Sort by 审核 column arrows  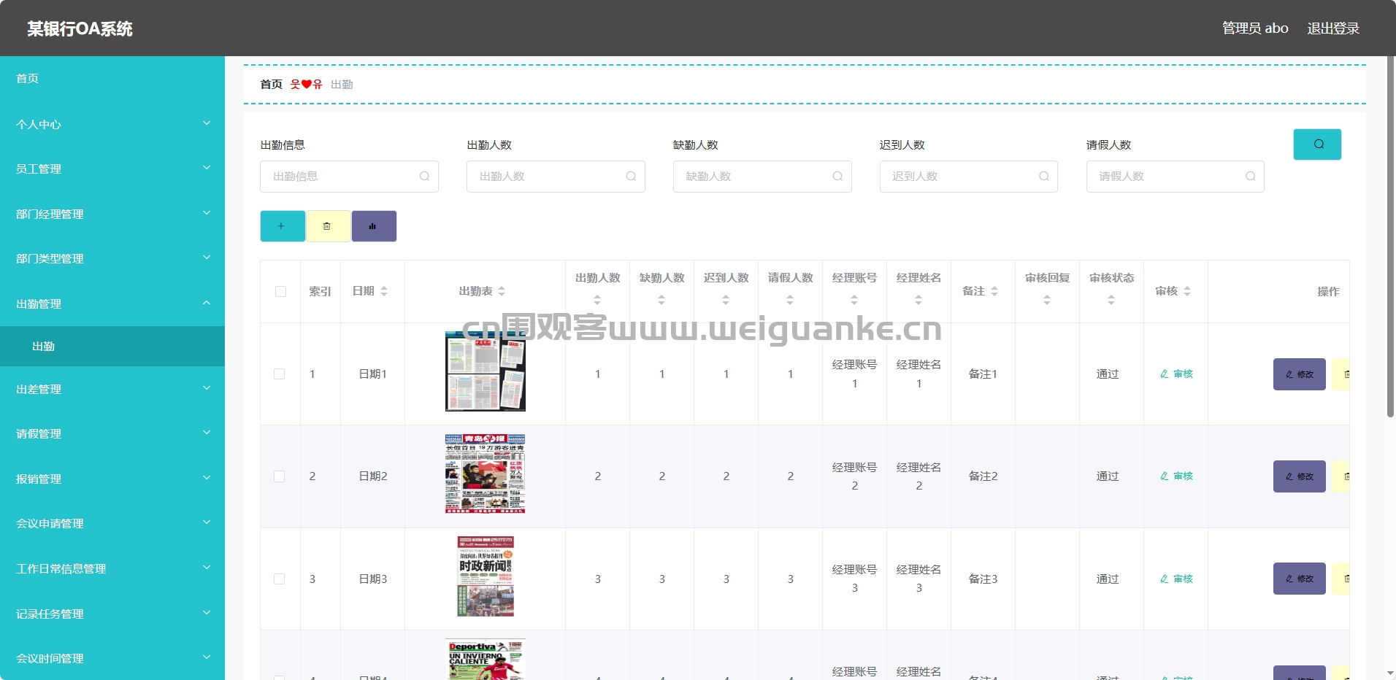1187,291
